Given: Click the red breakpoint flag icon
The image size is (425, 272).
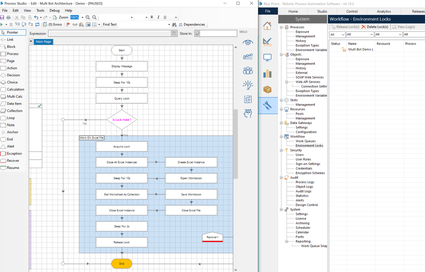Looking at the screenshot, I should tap(68, 25).
